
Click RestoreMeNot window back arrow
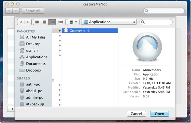click(9, 11)
